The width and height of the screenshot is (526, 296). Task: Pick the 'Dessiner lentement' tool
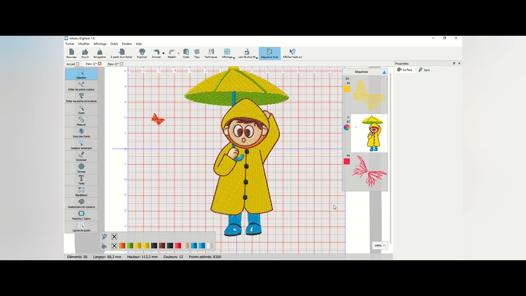(81, 145)
